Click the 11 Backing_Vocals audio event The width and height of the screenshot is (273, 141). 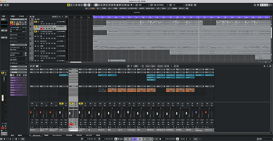tap(189, 33)
